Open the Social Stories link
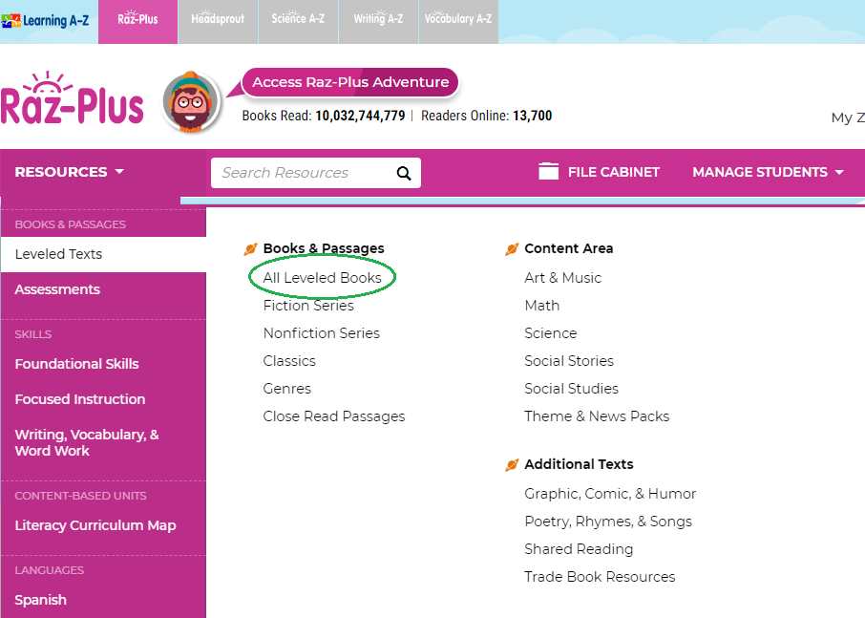 tap(569, 361)
